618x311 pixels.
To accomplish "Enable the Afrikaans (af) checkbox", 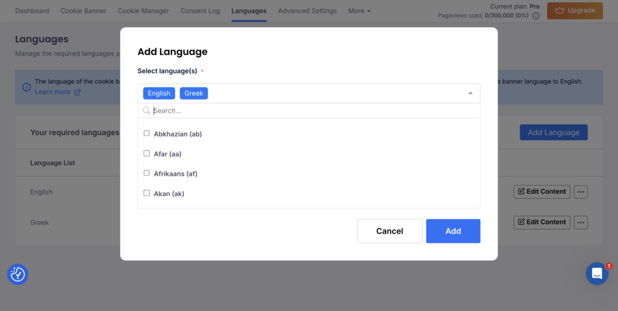I will (147, 173).
